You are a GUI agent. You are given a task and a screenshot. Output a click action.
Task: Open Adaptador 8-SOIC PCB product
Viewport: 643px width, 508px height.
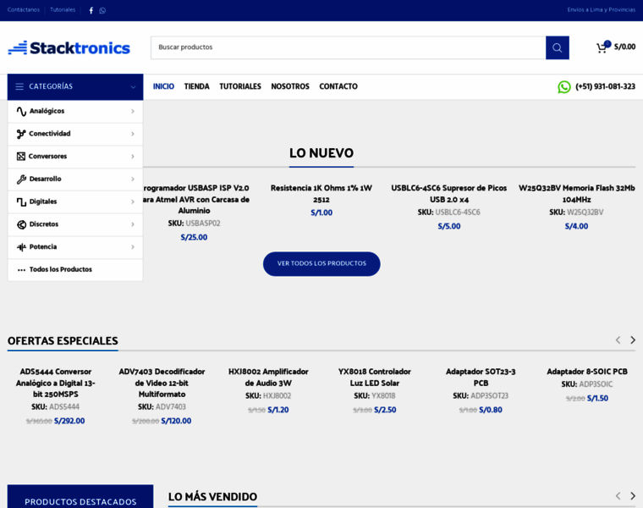pos(587,372)
